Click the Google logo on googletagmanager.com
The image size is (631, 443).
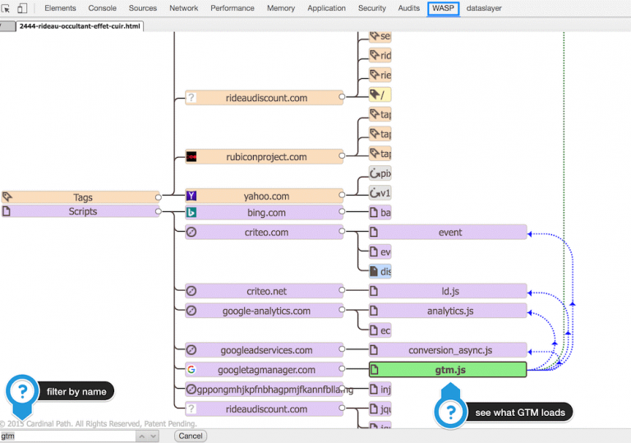pyautogui.click(x=191, y=370)
